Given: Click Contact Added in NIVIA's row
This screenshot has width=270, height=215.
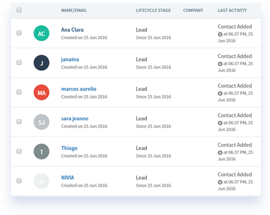Looking at the screenshot, I should coord(234,174).
